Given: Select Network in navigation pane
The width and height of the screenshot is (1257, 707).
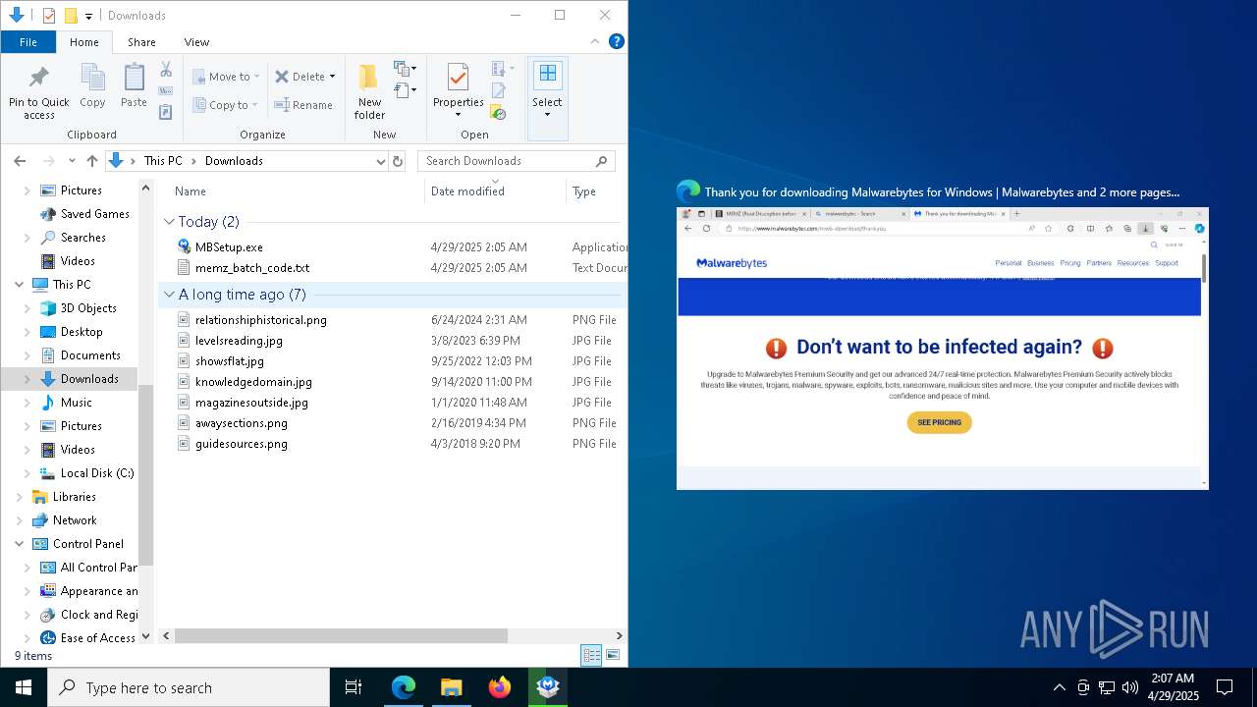Looking at the screenshot, I should [75, 520].
